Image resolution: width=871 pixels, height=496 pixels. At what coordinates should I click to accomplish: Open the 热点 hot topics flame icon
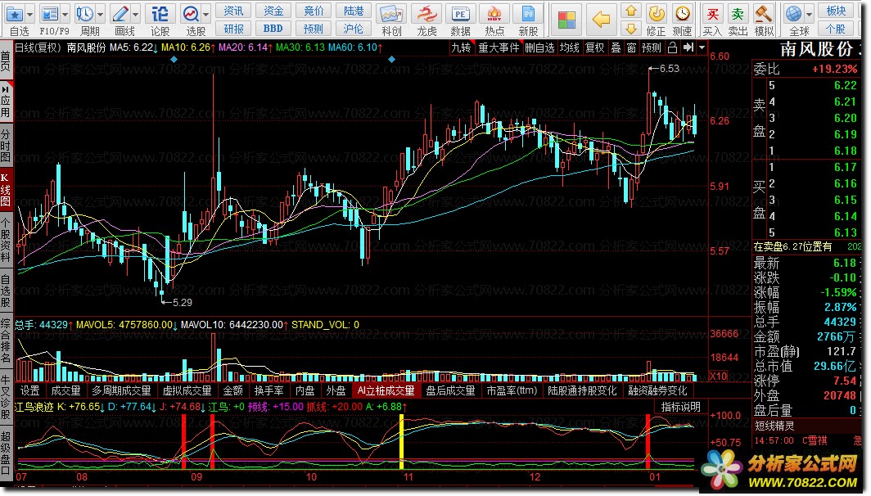click(494, 14)
